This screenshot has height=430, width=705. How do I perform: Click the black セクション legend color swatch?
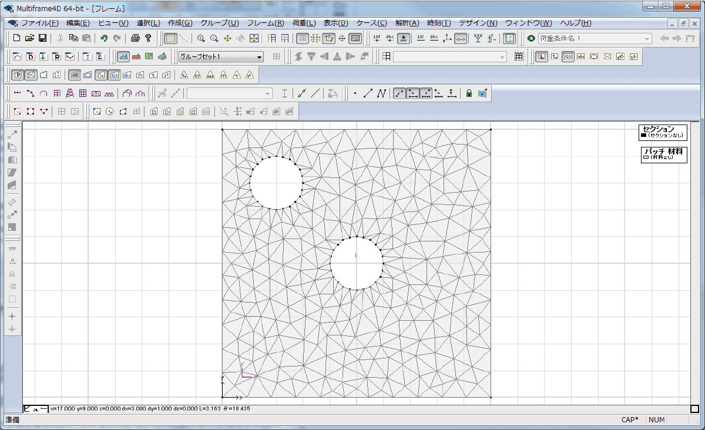pos(644,136)
